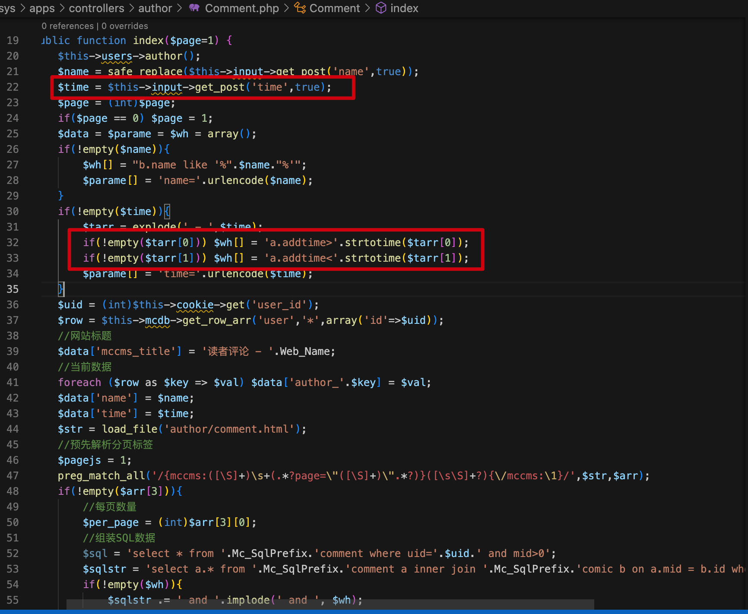The height and width of the screenshot is (614, 748).
Task: Click the squiggly-underlined word "input"
Action: pyautogui.click(x=167, y=87)
